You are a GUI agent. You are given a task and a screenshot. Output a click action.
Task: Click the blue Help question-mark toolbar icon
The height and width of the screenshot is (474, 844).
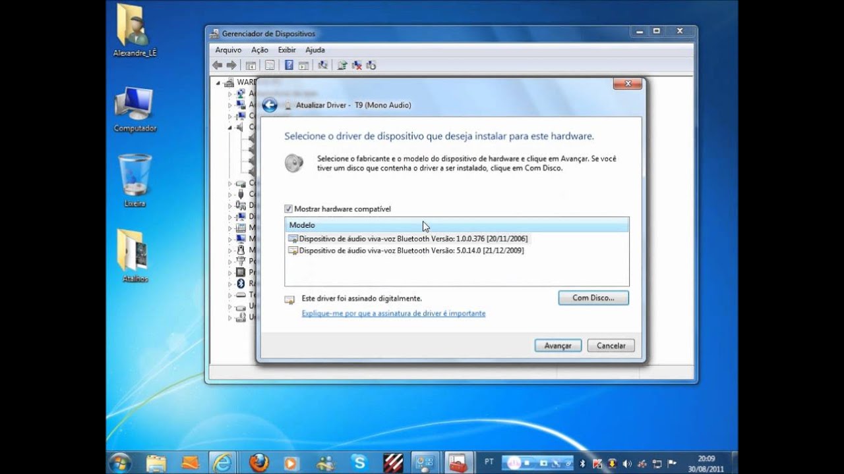click(x=289, y=65)
